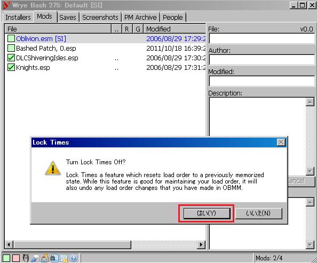This screenshot has width=317, height=263.
Task: Click the Author input field
Action: point(261,60)
